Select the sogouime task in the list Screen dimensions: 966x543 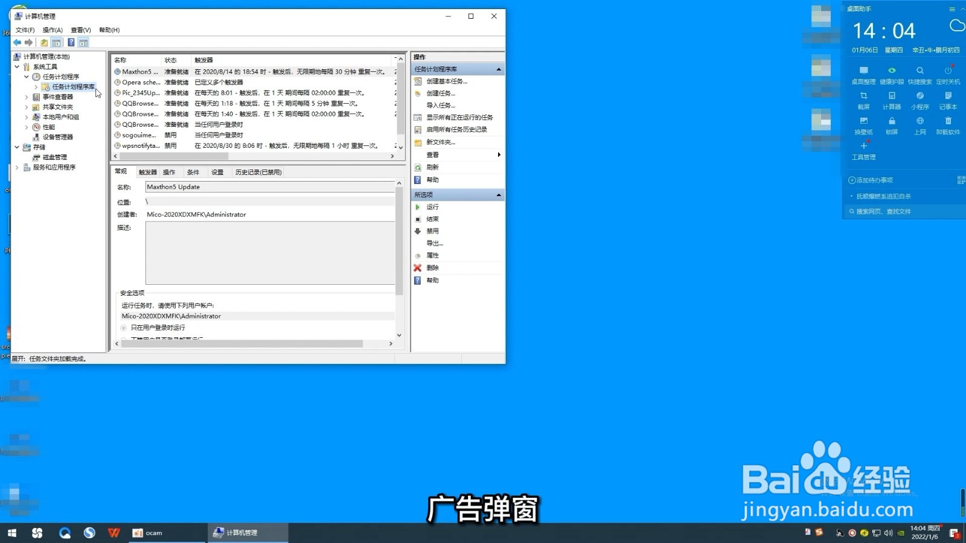139,135
